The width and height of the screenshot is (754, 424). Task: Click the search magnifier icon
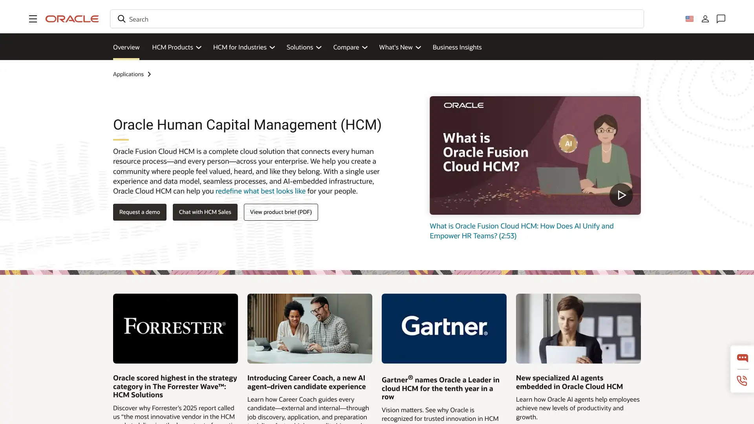coord(121,19)
